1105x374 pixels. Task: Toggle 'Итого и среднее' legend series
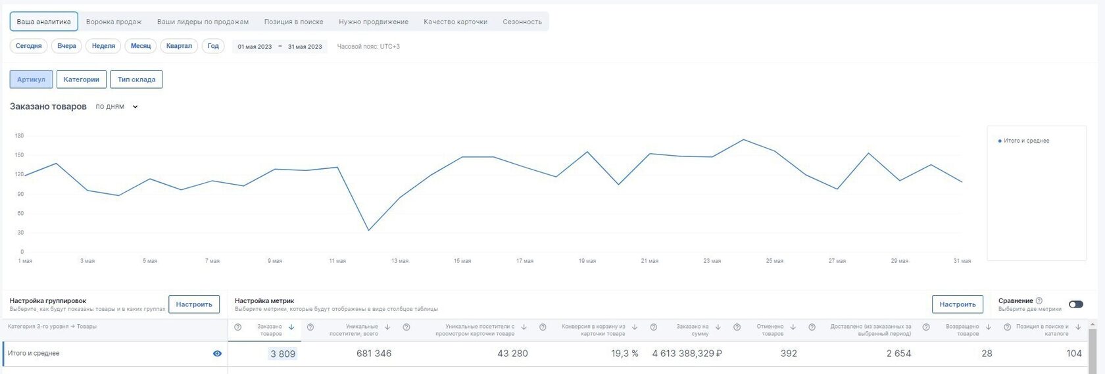(x=1024, y=141)
